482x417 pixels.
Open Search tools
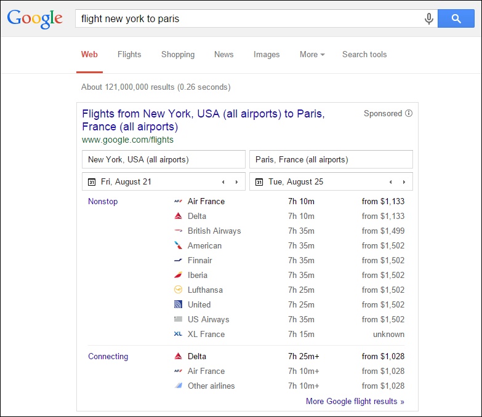pos(364,54)
